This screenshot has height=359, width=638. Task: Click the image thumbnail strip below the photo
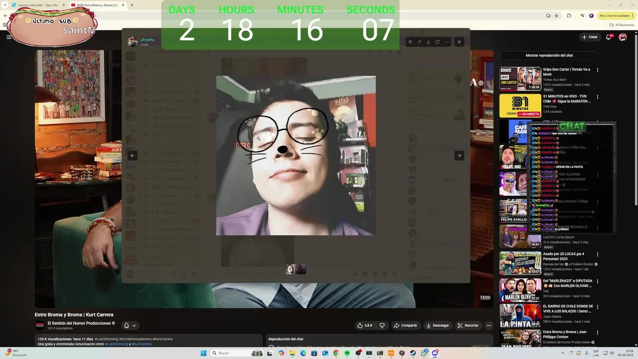click(296, 270)
